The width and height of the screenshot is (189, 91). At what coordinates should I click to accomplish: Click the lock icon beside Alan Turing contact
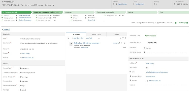[21, 53]
